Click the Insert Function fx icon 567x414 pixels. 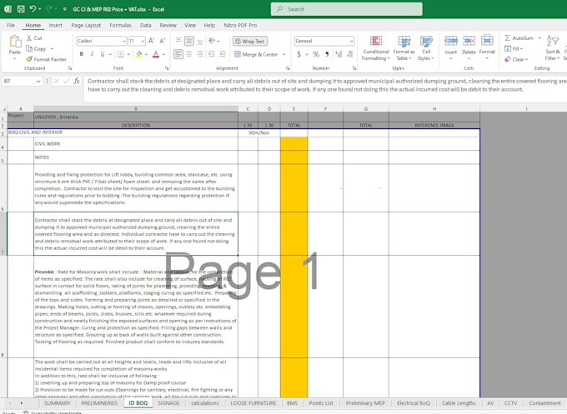click(77, 82)
